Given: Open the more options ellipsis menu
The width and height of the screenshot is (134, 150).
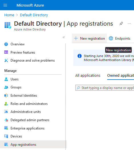Looking at the screenshot, I should pyautogui.click(x=129, y=24).
